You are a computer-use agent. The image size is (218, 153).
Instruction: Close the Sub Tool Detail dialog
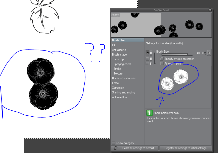click(210, 10)
